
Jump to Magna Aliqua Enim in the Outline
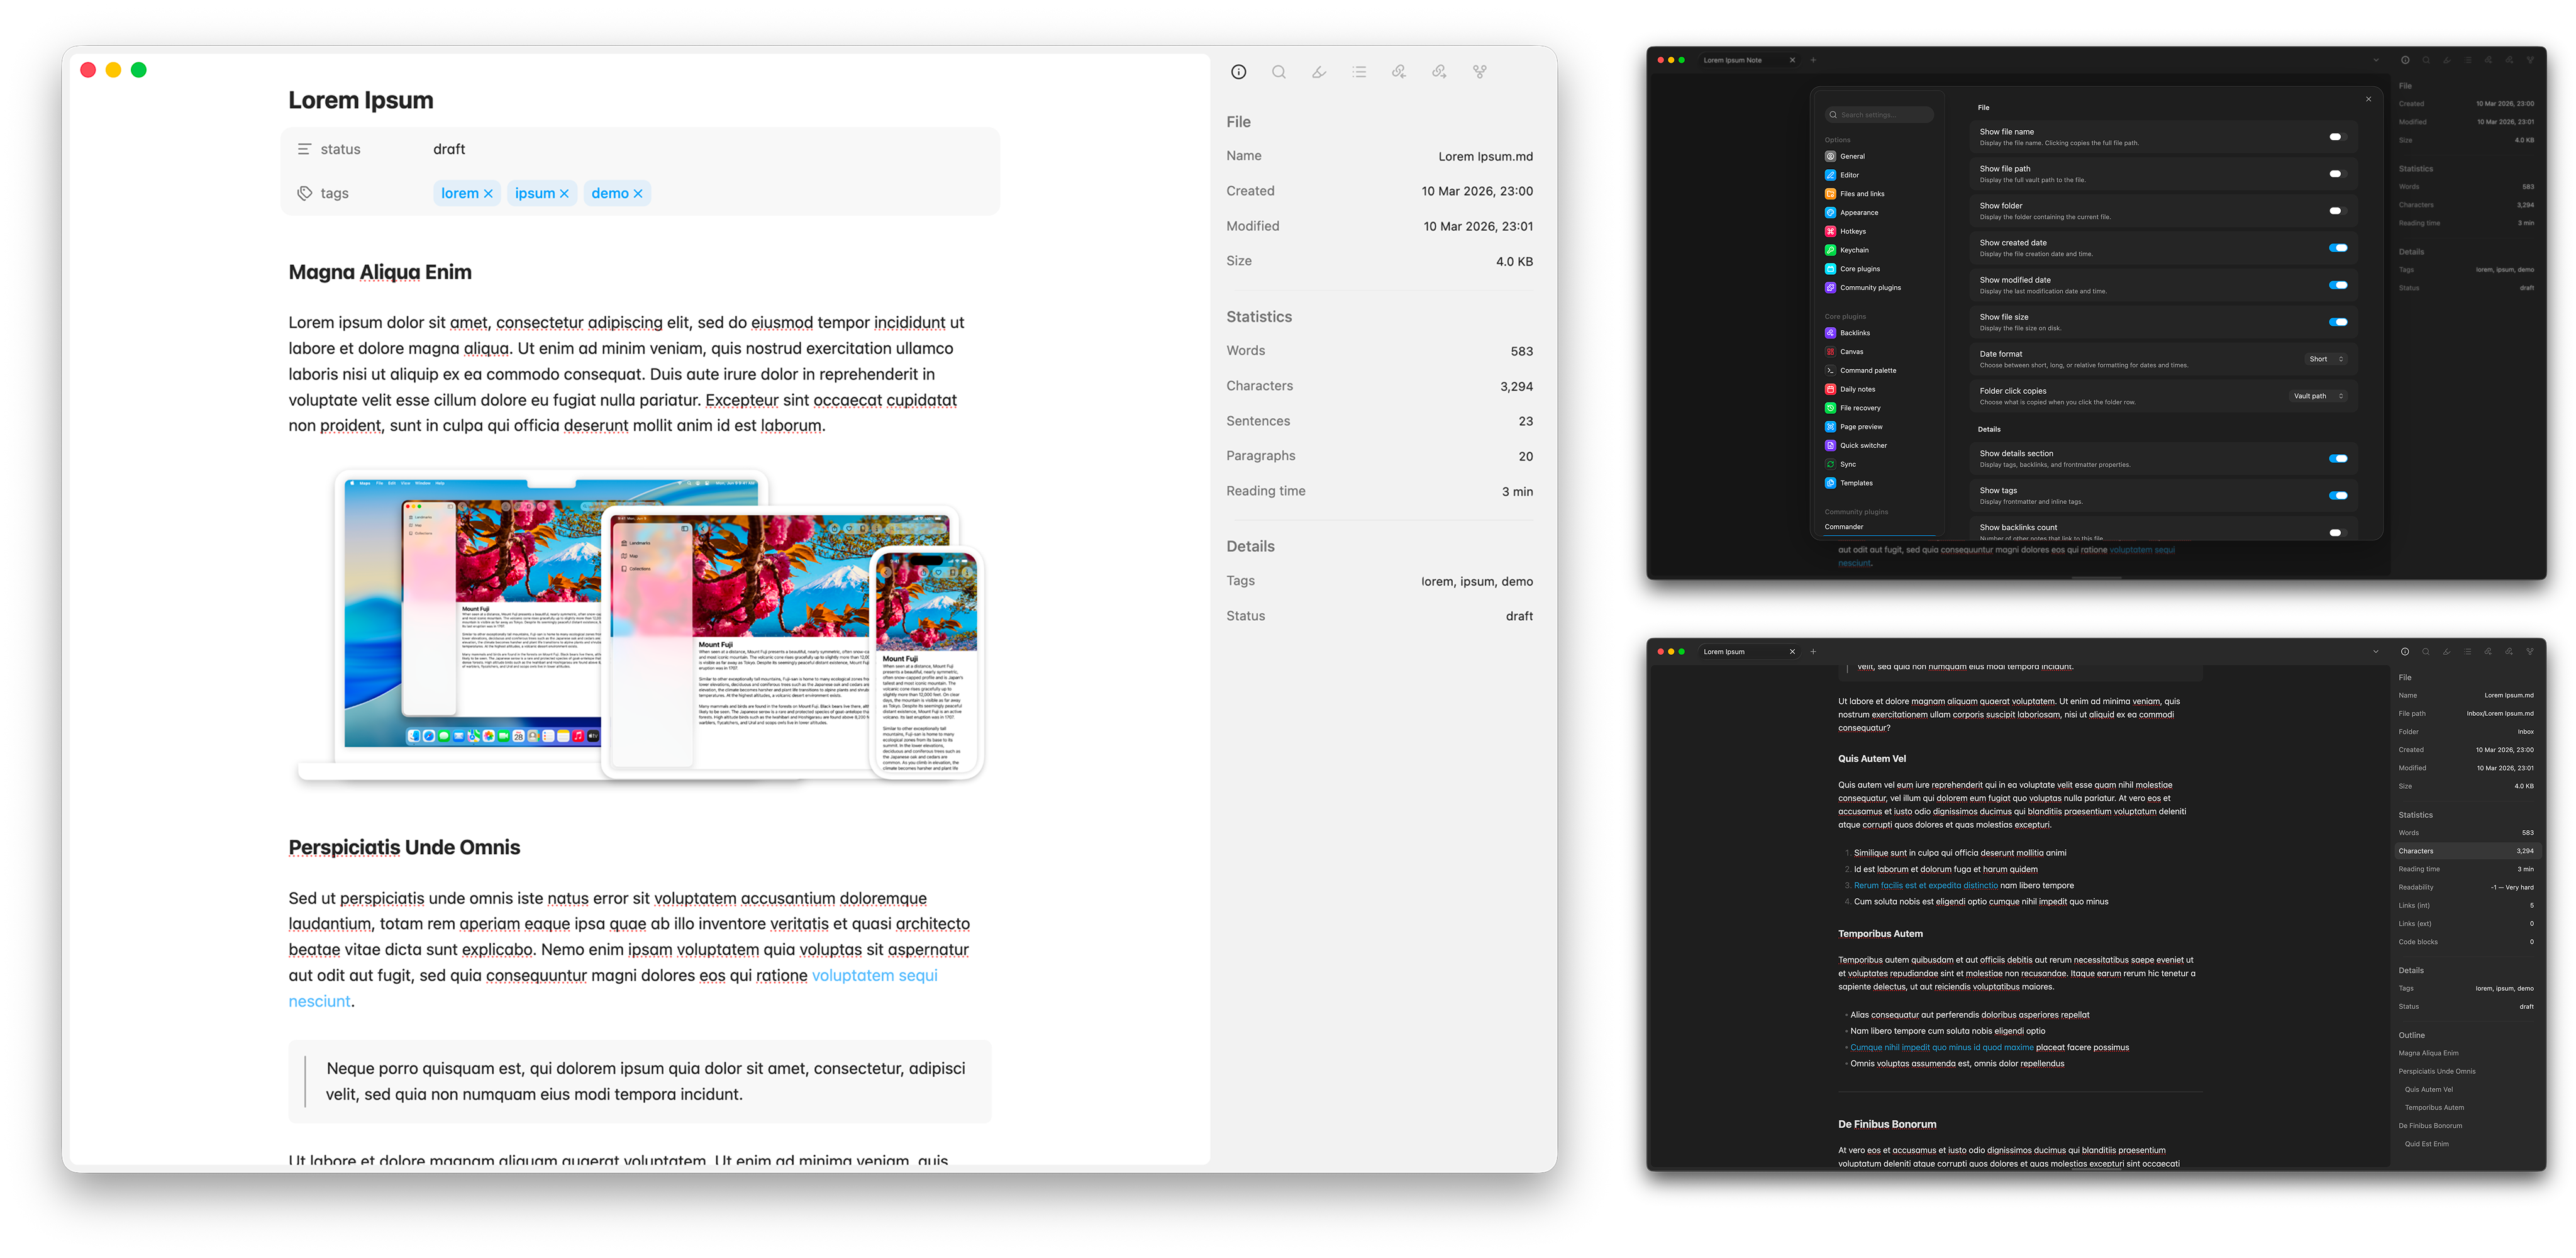[x=2428, y=1053]
